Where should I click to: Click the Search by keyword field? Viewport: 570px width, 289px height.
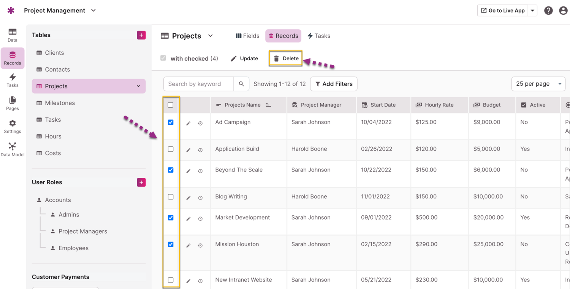point(198,84)
